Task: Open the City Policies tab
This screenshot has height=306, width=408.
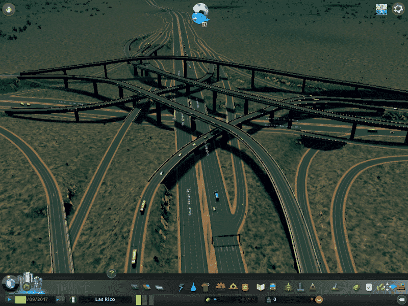Action: [x=369, y=287]
